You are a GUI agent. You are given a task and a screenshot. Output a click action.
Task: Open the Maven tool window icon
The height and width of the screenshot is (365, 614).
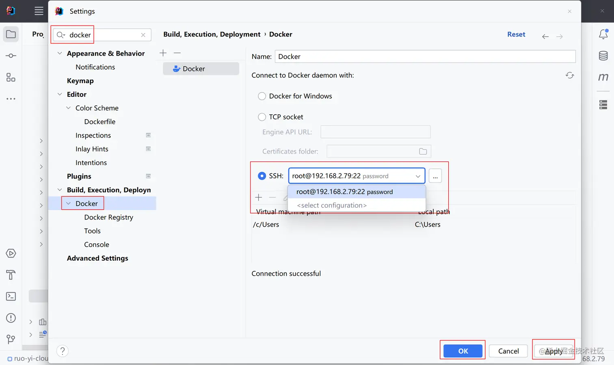(603, 77)
